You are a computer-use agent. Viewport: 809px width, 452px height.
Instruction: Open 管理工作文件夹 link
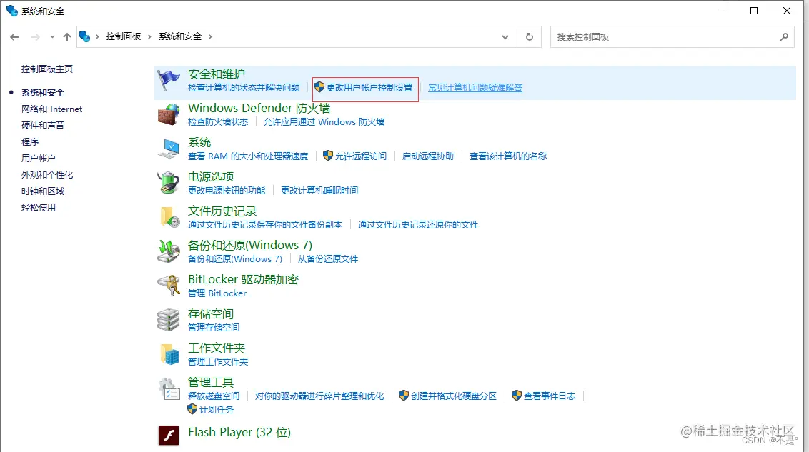click(x=218, y=362)
